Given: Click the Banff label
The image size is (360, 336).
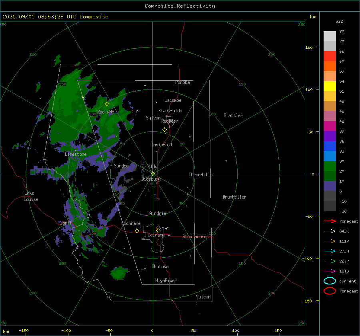Looking at the screenshot, I should pyautogui.click(x=66, y=223).
